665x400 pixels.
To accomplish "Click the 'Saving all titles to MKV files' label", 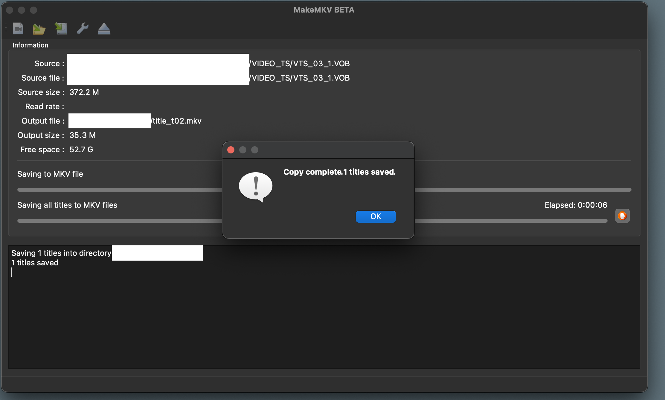I will pyautogui.click(x=67, y=205).
